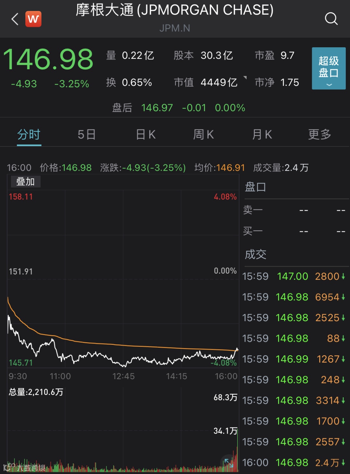Select the trade row 146.99 1267
The width and height of the screenshot is (350, 474).
pyautogui.click(x=294, y=359)
